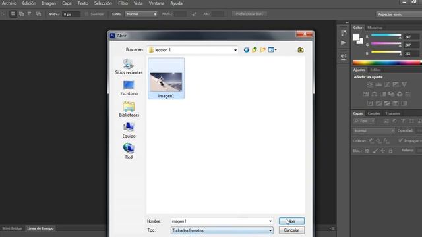Image resolution: width=422 pixels, height=237 pixels.
Task: Open Bibliotecas location
Action: [x=129, y=109]
